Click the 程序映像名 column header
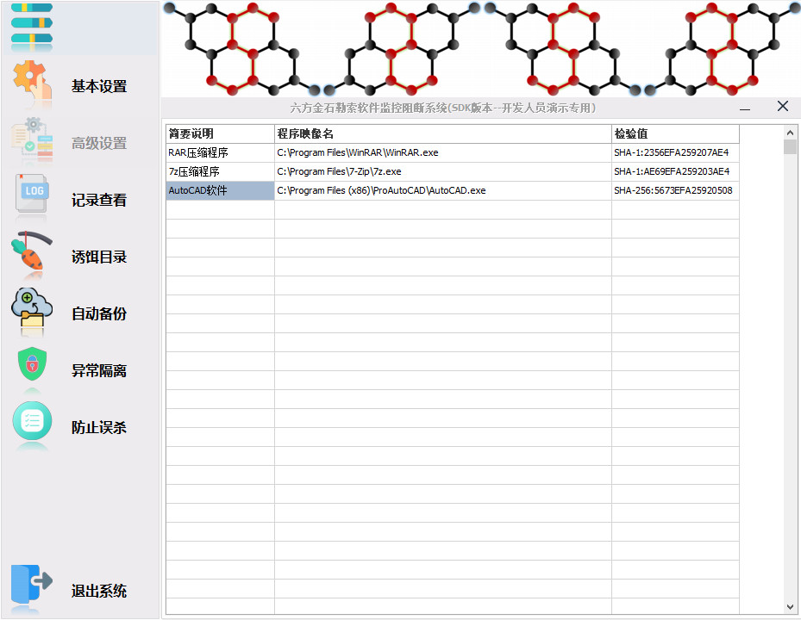This screenshot has width=801, height=620. click(443, 133)
